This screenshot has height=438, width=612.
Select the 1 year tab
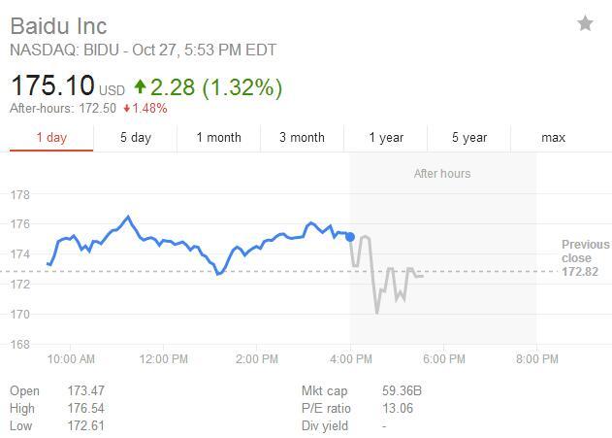[386, 138]
